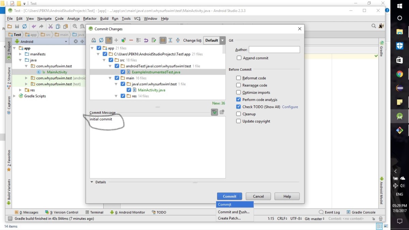The image size is (409, 230).
Task: Uncheck MainActivity.java in the commit file tree
Action: (x=129, y=90)
